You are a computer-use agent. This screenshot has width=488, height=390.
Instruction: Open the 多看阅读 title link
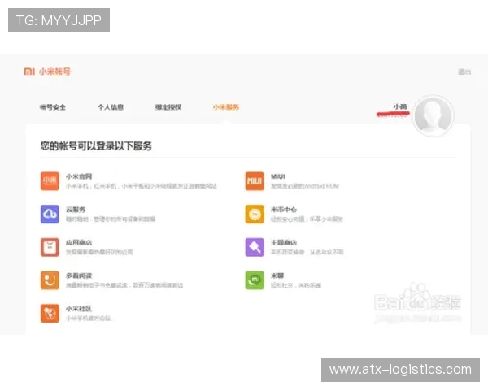(79, 275)
